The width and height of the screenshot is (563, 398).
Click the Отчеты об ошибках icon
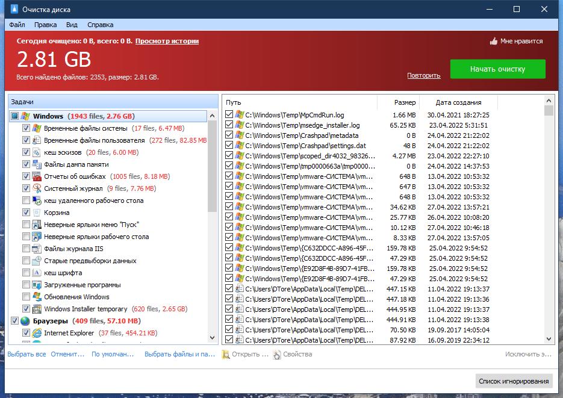[x=37, y=176]
